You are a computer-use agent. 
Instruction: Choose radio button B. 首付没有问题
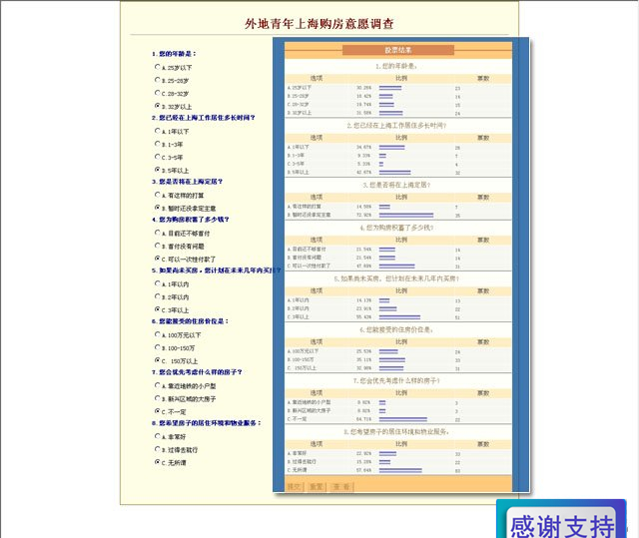coord(158,246)
